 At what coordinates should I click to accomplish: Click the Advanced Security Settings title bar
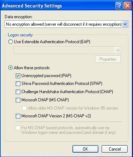coord(58,6)
